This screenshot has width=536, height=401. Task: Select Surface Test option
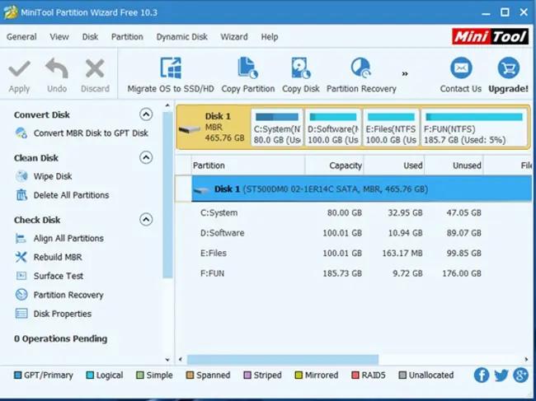coord(58,276)
